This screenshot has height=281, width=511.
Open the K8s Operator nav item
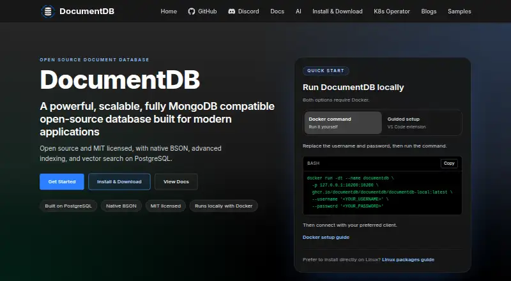tap(392, 11)
